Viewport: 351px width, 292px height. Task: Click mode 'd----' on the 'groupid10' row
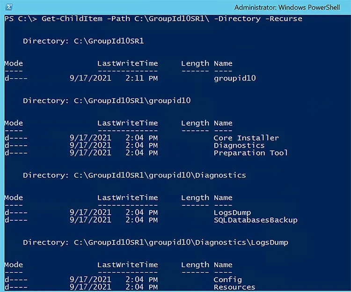click(x=16, y=78)
